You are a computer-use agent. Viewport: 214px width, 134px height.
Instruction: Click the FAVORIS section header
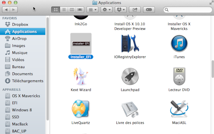10,18
